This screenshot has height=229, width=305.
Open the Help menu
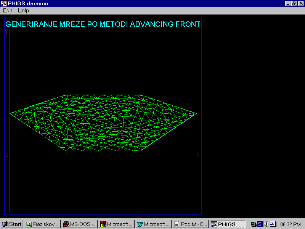tap(23, 11)
